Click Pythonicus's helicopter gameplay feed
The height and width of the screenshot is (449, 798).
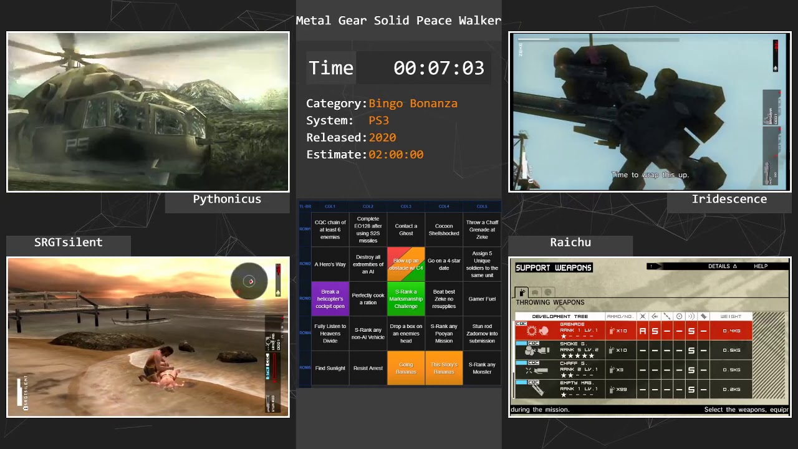[x=148, y=112]
